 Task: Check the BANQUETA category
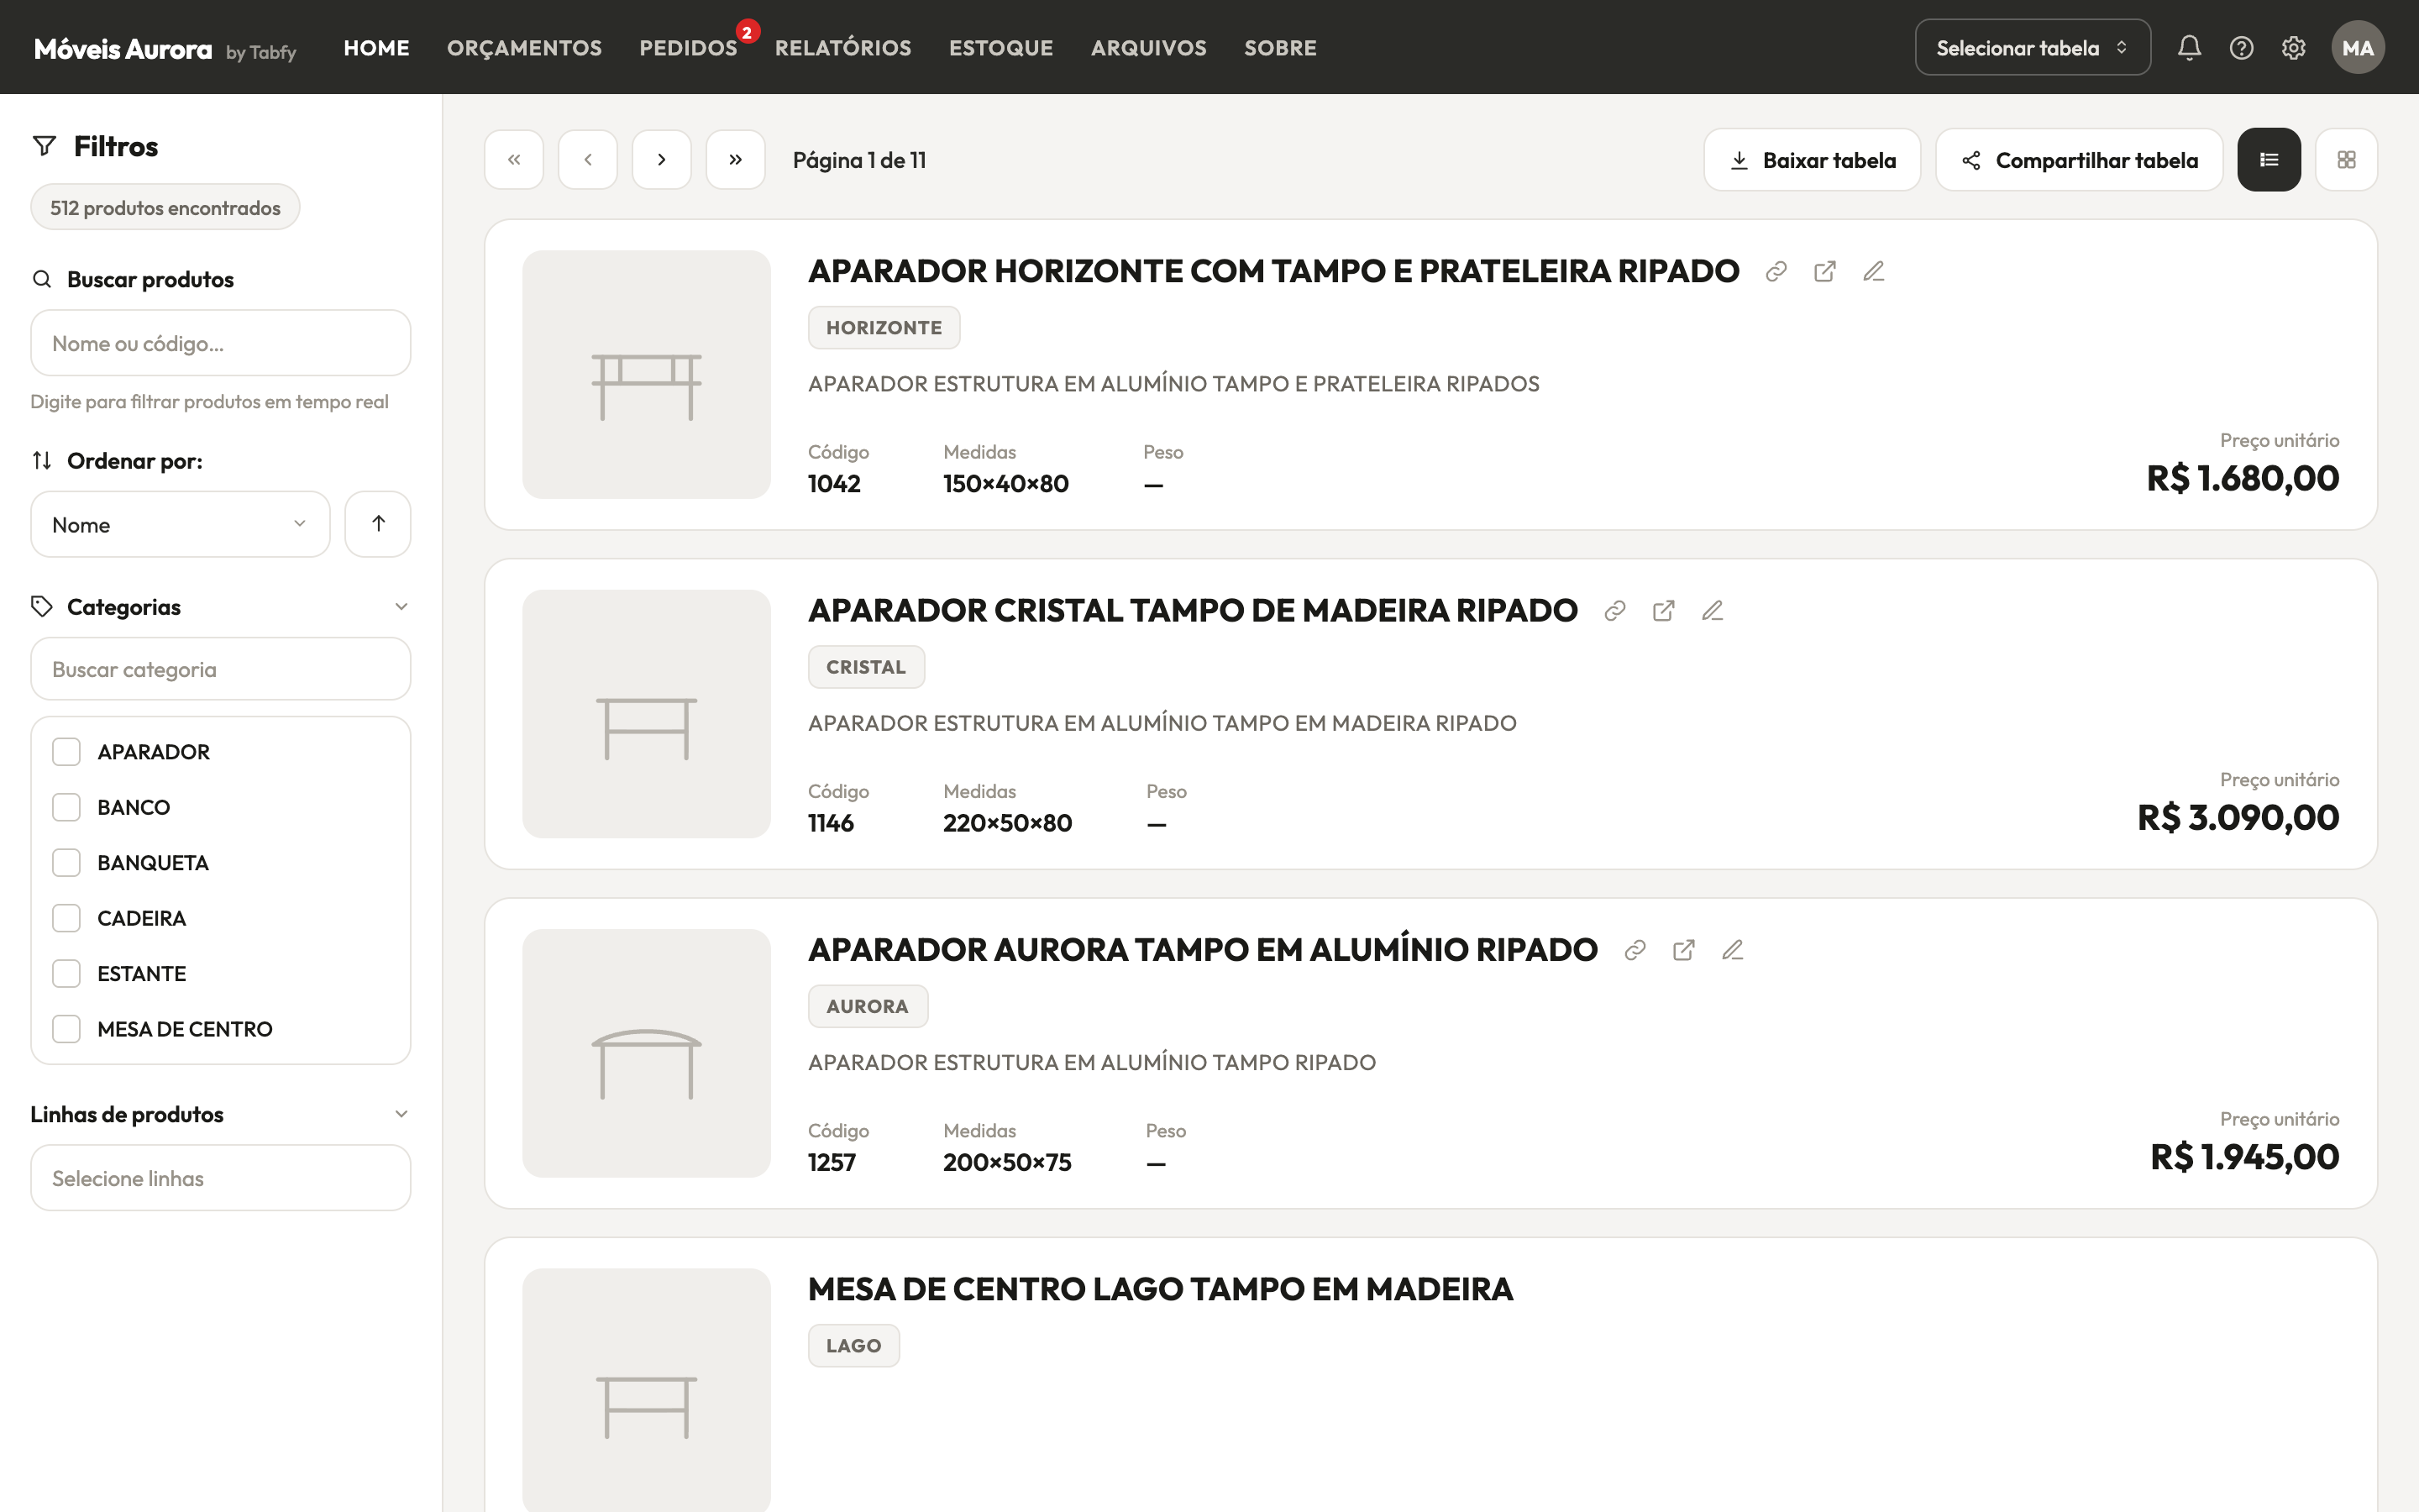point(66,862)
